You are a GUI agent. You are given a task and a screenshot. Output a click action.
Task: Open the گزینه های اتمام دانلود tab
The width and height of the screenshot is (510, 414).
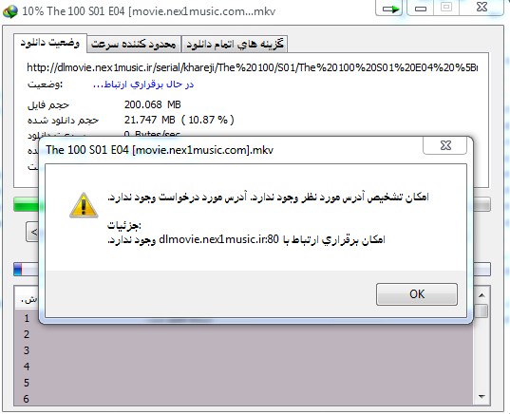click(235, 44)
